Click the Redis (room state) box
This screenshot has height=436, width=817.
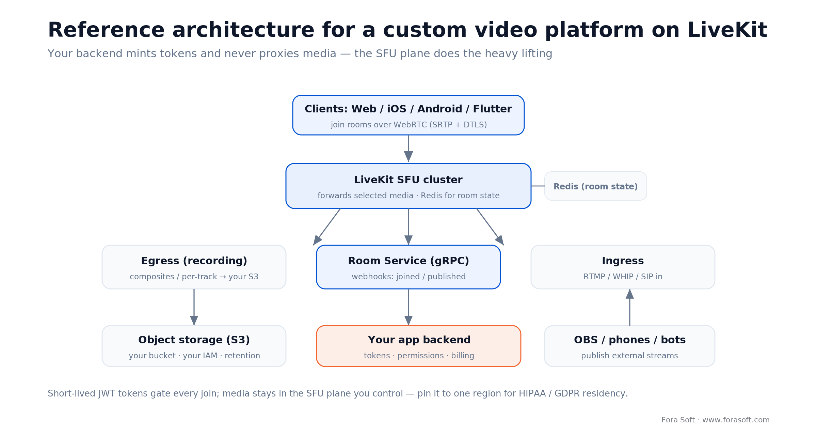click(596, 186)
